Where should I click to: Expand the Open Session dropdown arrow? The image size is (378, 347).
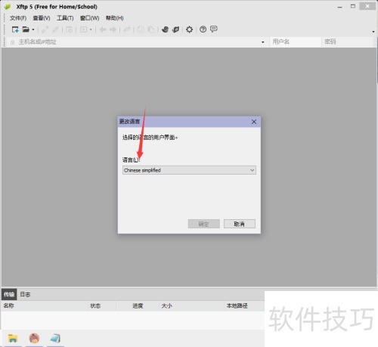pos(33,29)
